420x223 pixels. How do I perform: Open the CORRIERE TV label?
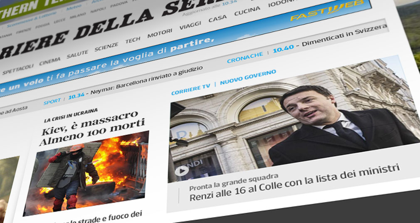pos(191,89)
